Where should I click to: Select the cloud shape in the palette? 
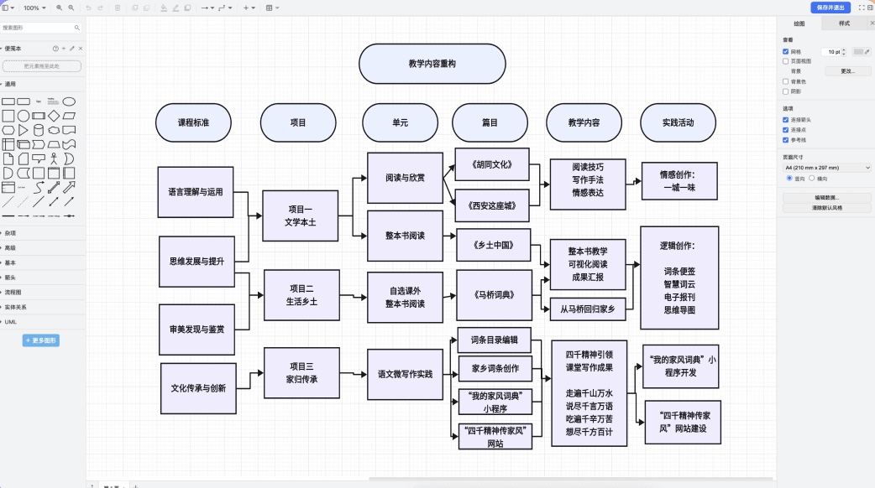pos(54,130)
